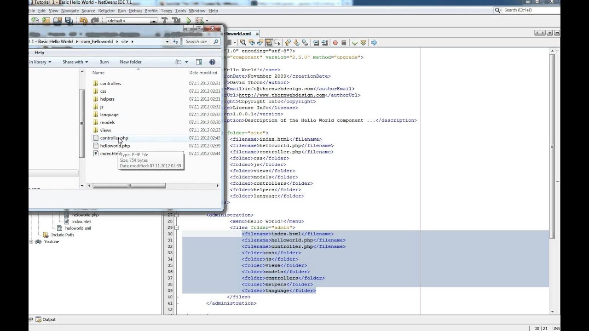The width and height of the screenshot is (589, 331).
Task: Click the Burn button in Explorer
Action: pyautogui.click(x=104, y=62)
